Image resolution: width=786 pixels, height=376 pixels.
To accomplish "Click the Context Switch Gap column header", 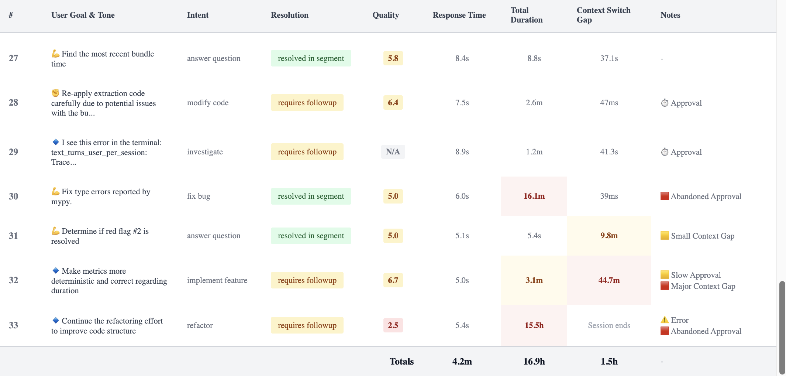I will click(604, 15).
